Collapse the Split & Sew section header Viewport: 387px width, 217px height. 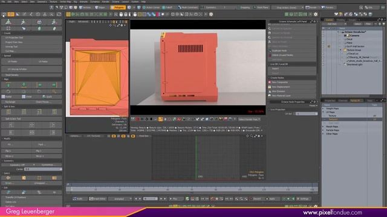click(x=31, y=107)
